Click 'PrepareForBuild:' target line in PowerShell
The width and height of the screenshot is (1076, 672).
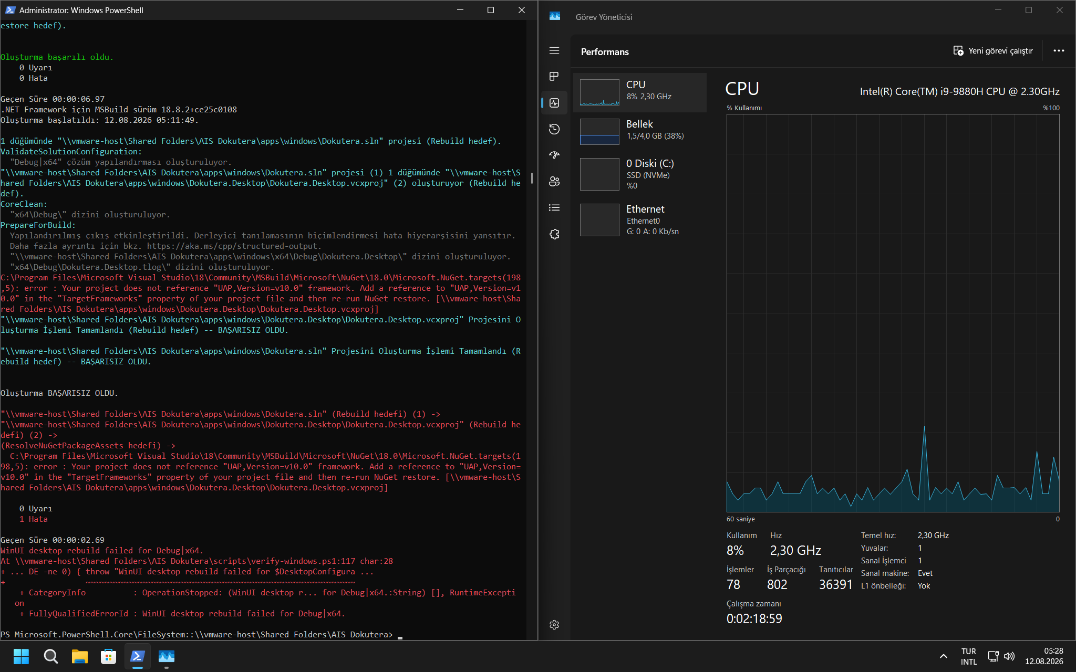[38, 225]
